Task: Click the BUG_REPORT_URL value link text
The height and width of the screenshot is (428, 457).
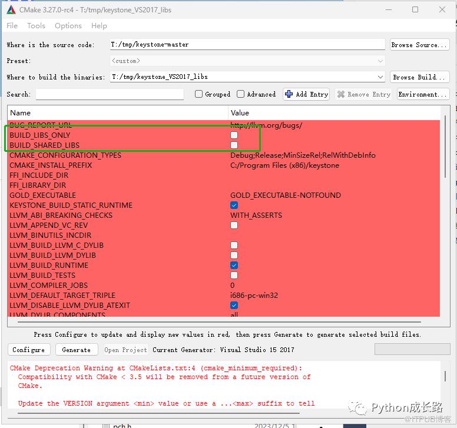Action: [266, 125]
